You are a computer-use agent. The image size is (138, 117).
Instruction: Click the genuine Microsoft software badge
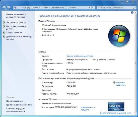coord(116,107)
